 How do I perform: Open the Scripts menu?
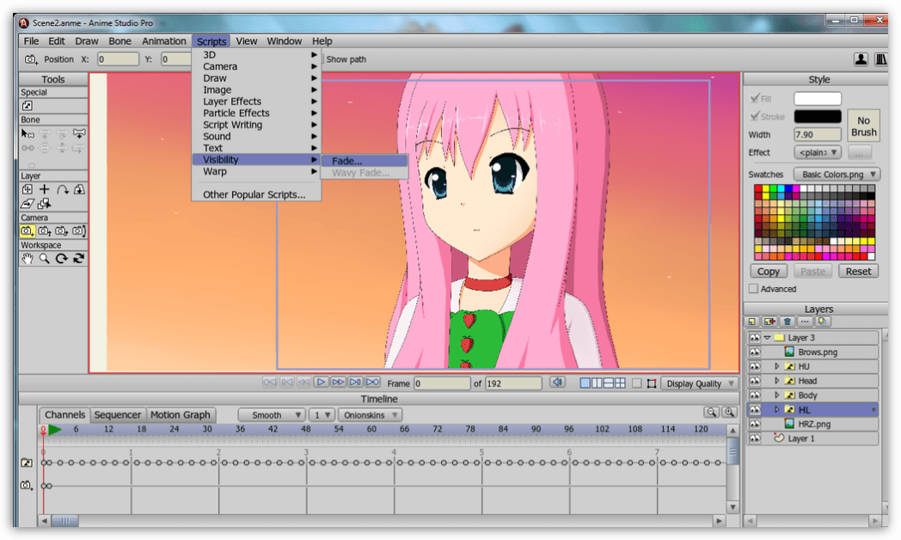pyautogui.click(x=211, y=41)
